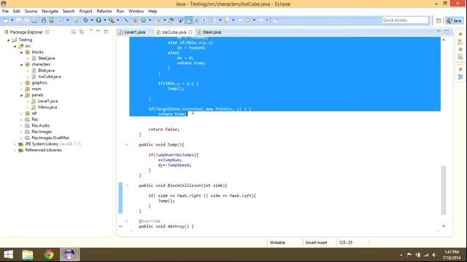The width and height of the screenshot is (467, 262).
Task: Click the Open Task folder icon
Action: click(x=171, y=20)
